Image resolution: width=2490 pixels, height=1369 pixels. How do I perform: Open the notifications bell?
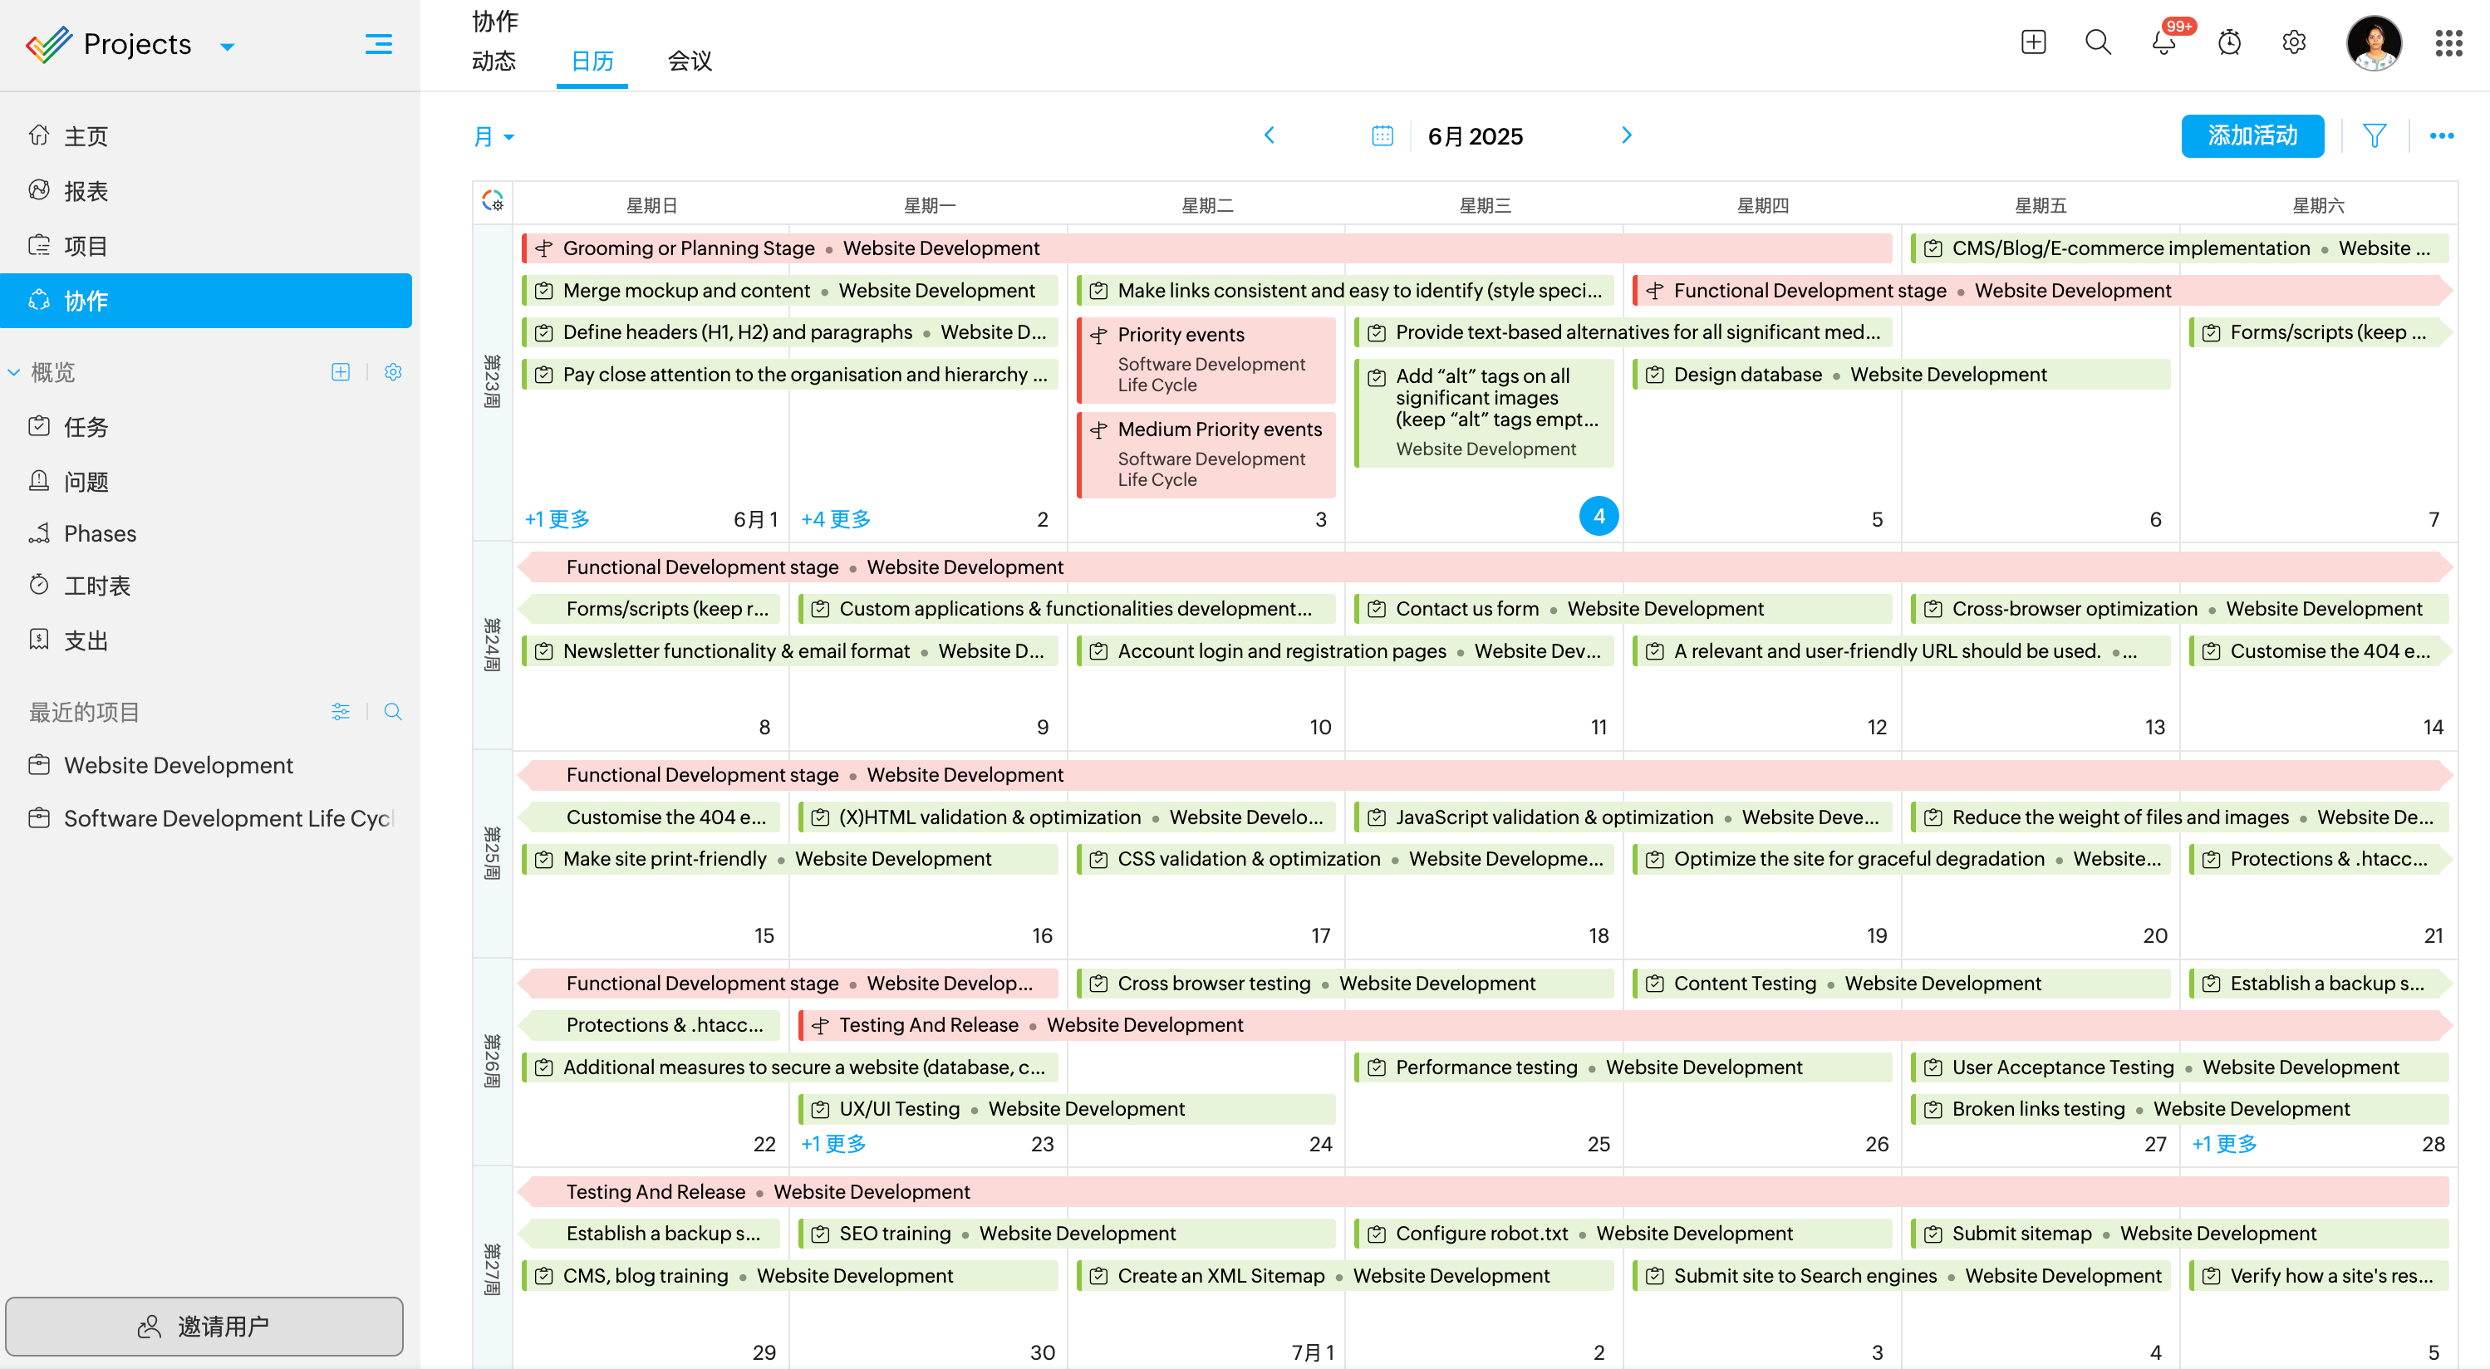(x=2163, y=42)
